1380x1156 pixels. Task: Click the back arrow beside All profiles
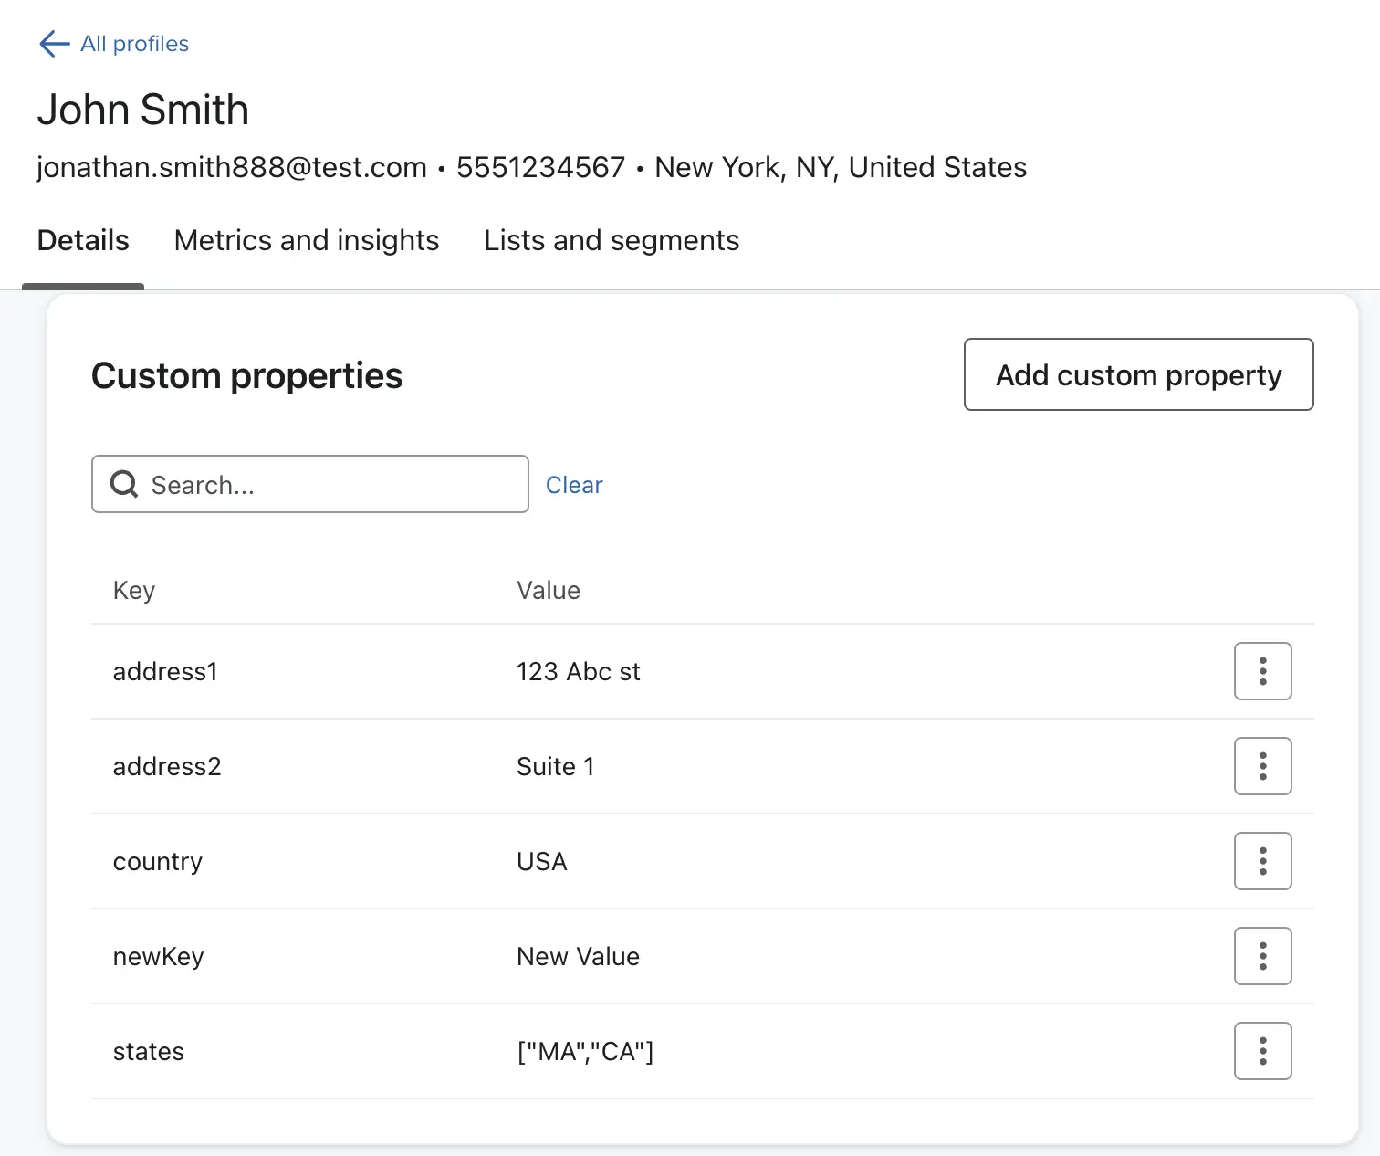click(54, 44)
